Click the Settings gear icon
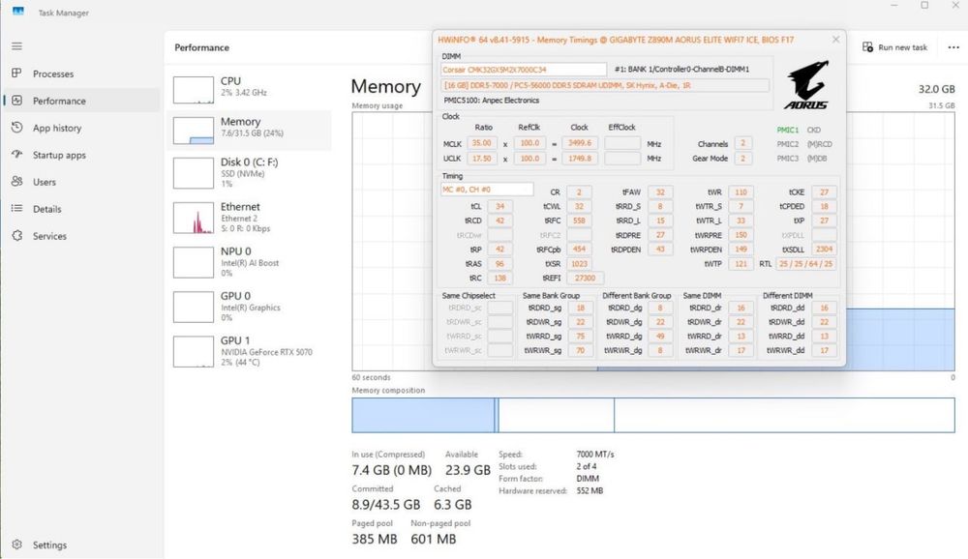Image resolution: width=968 pixels, height=559 pixels. [17, 544]
